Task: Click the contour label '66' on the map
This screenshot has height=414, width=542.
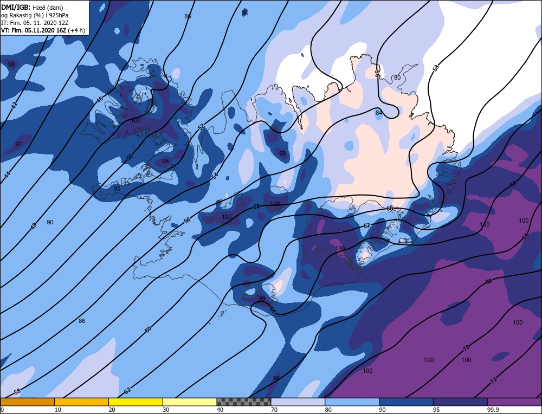Action: (x=525, y=236)
